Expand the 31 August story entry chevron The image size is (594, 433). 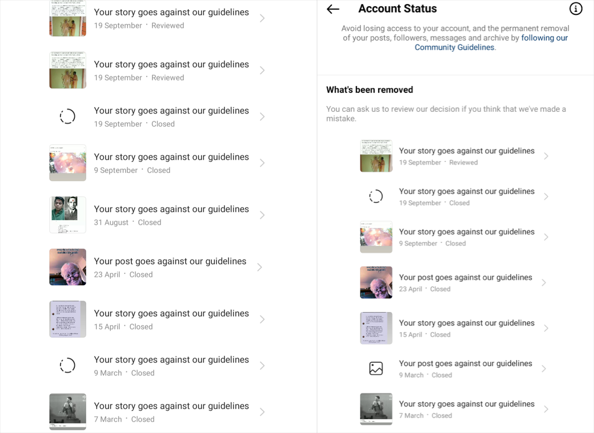click(262, 215)
